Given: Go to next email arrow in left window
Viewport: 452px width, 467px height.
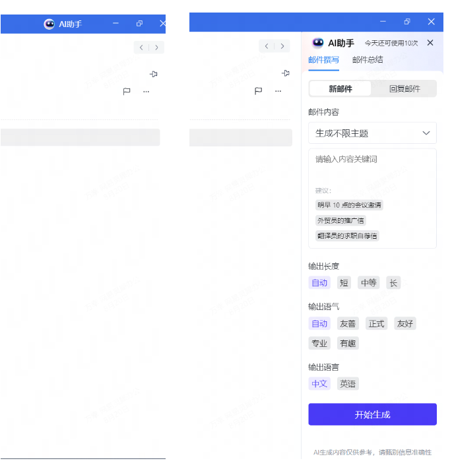Looking at the screenshot, I should tap(156, 47).
